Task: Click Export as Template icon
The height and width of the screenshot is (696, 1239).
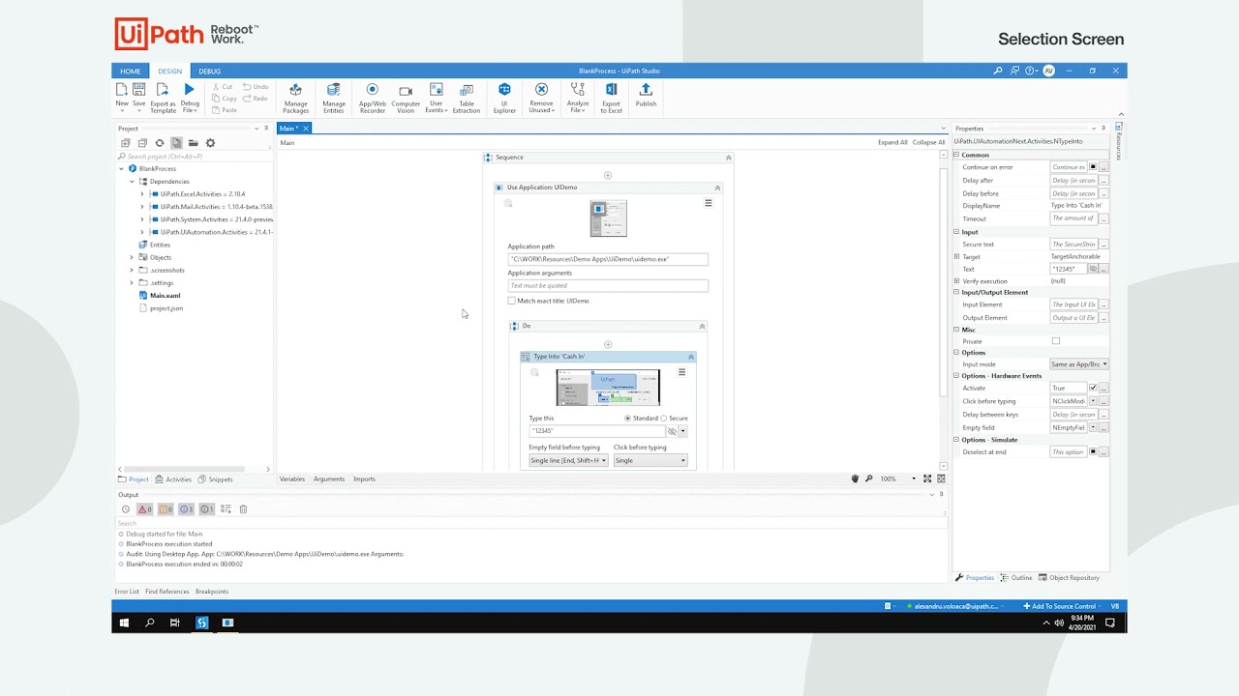Action: click(163, 90)
